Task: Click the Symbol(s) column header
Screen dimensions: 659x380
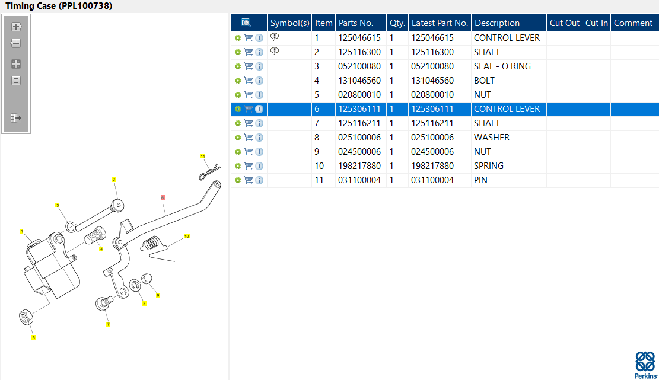Action: (x=289, y=23)
